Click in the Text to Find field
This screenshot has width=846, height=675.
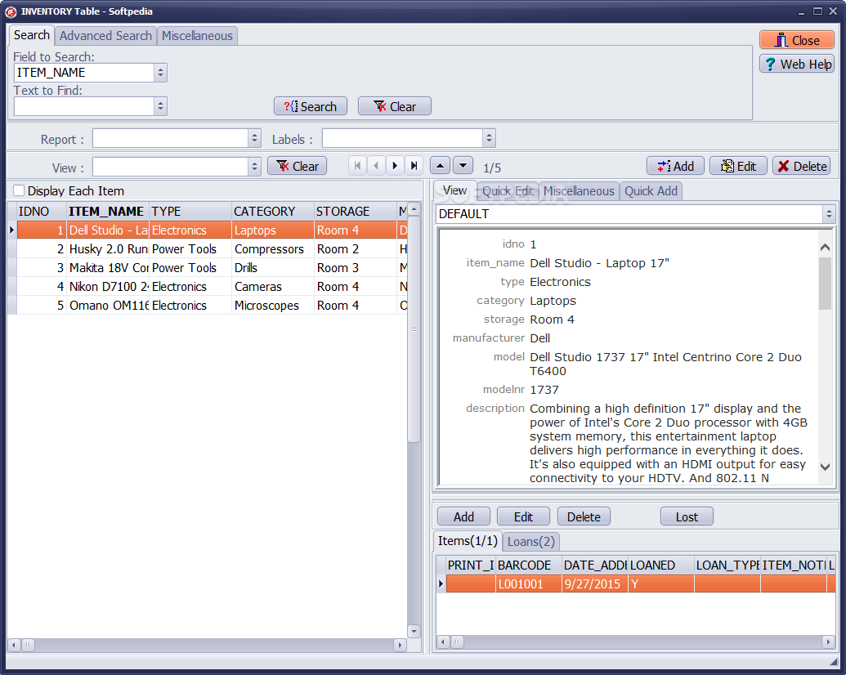point(84,106)
